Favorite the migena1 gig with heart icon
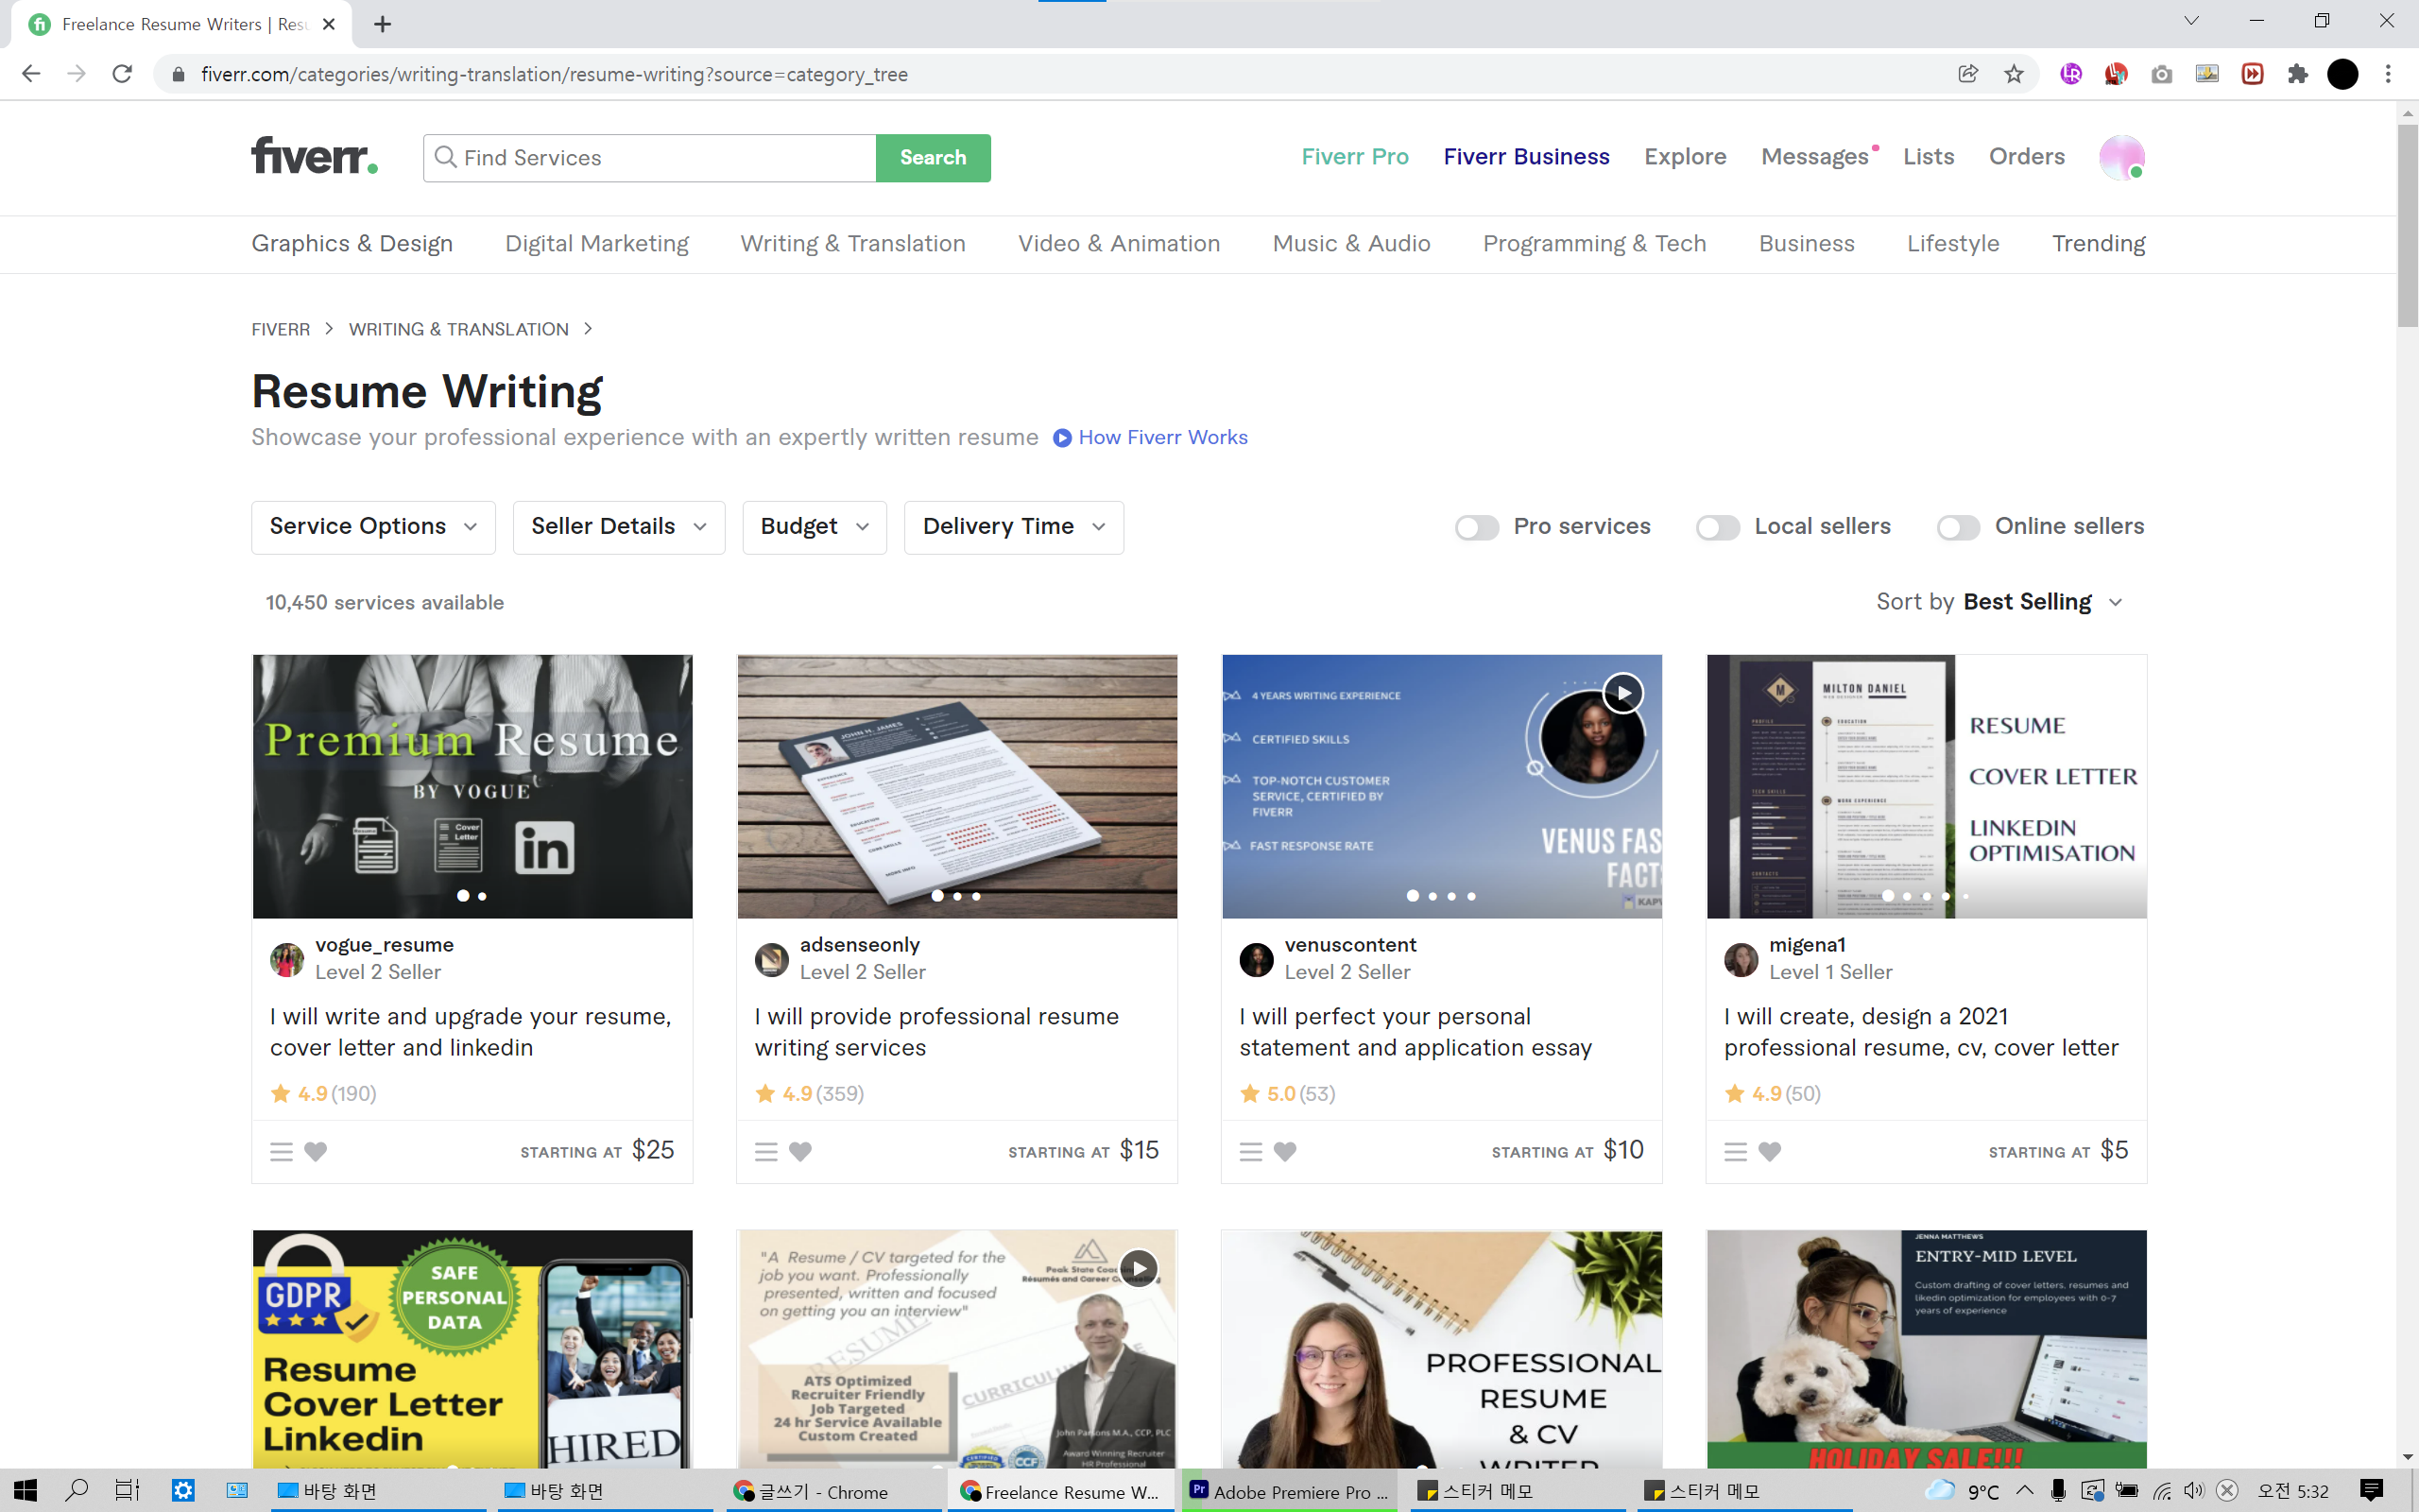The width and height of the screenshot is (2419, 1512). tap(1769, 1151)
